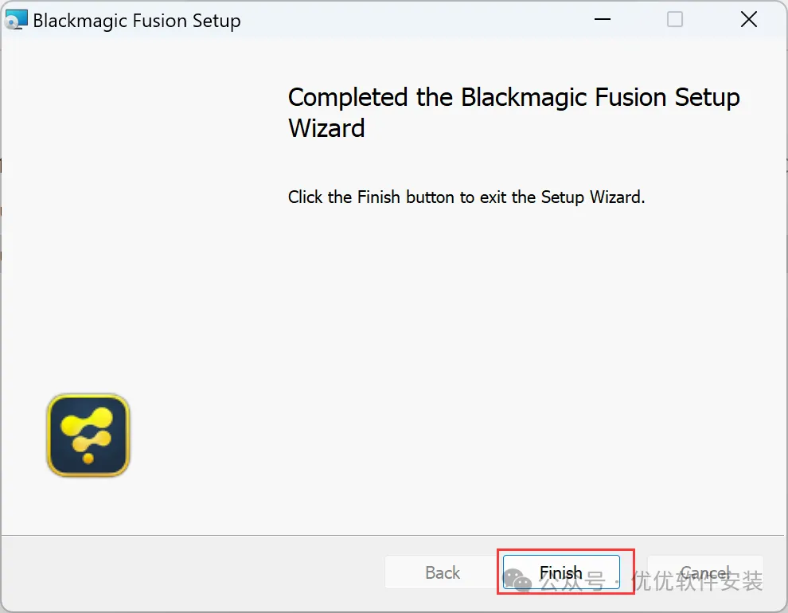This screenshot has width=788, height=613.
Task: Click the "优优软件安装" watermark text
Action: 697,581
